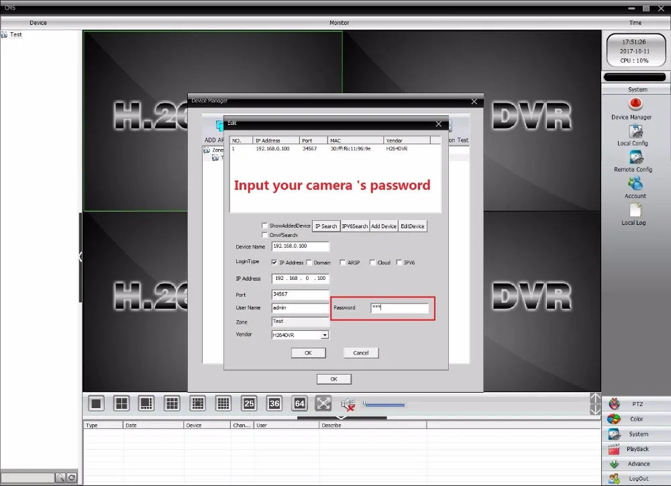Check the Domain login type

[309, 262]
